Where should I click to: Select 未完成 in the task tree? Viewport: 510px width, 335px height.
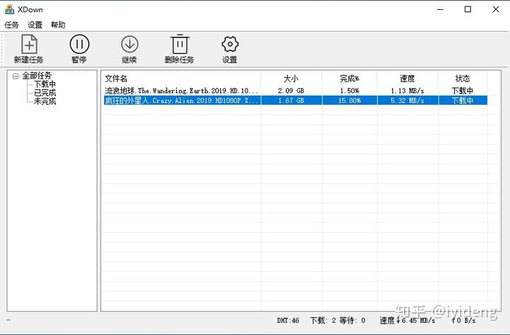pyautogui.click(x=45, y=101)
